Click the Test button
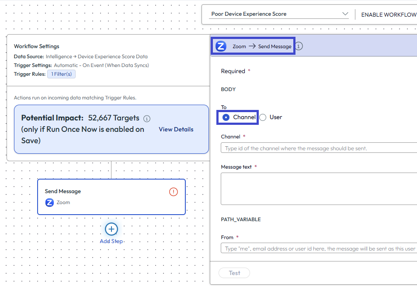 pyautogui.click(x=234, y=273)
